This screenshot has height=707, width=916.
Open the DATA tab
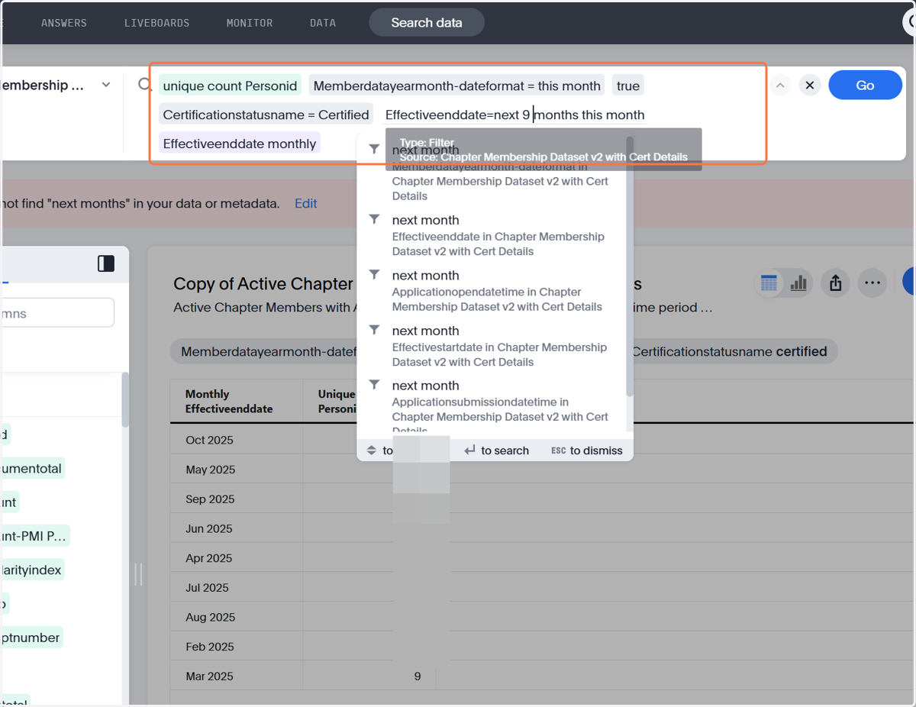323,23
